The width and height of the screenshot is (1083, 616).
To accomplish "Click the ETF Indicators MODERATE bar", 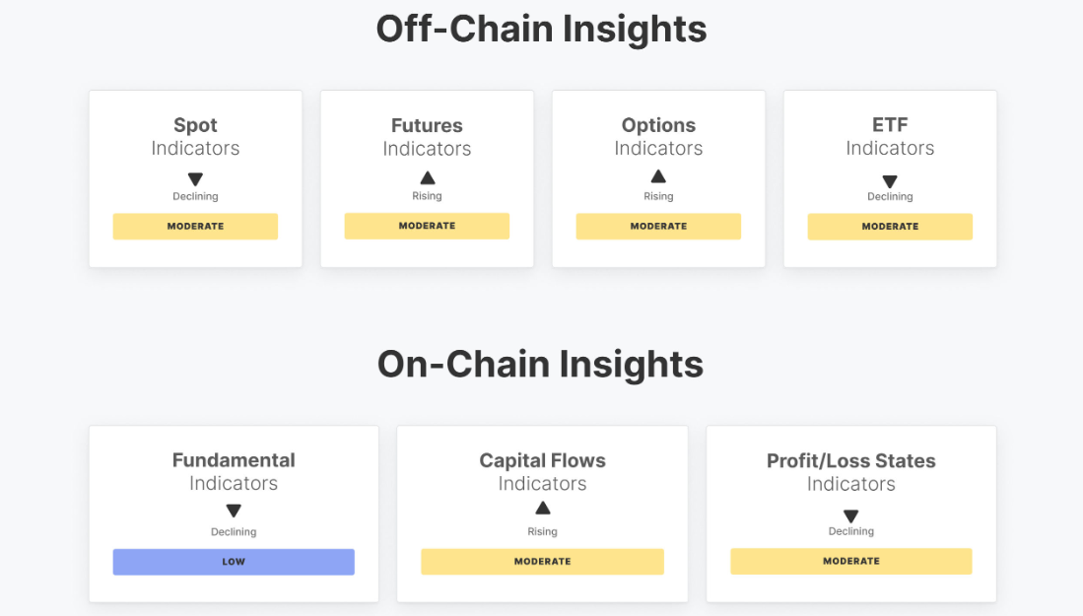I will point(890,227).
